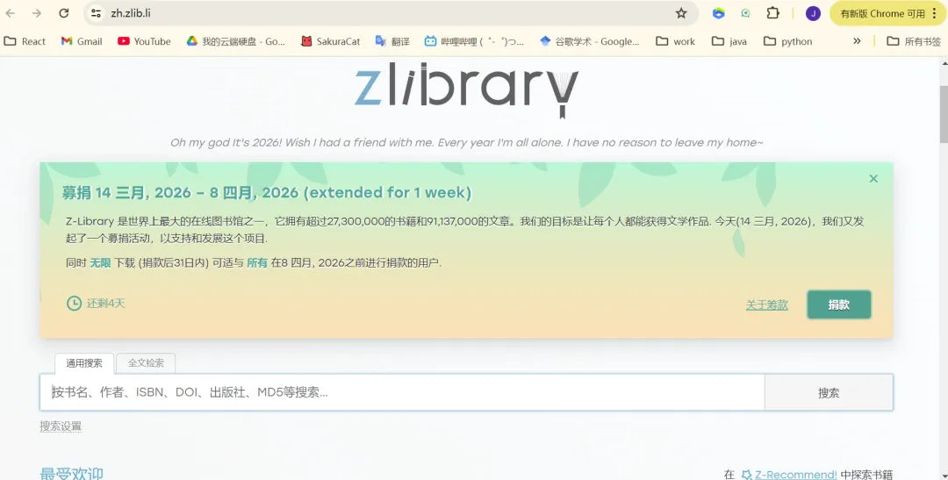
Task: Open the SakuraCat bookmark
Action: click(x=331, y=41)
